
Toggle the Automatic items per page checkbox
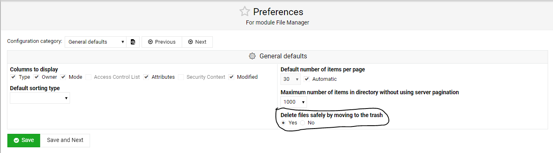[x=307, y=79]
